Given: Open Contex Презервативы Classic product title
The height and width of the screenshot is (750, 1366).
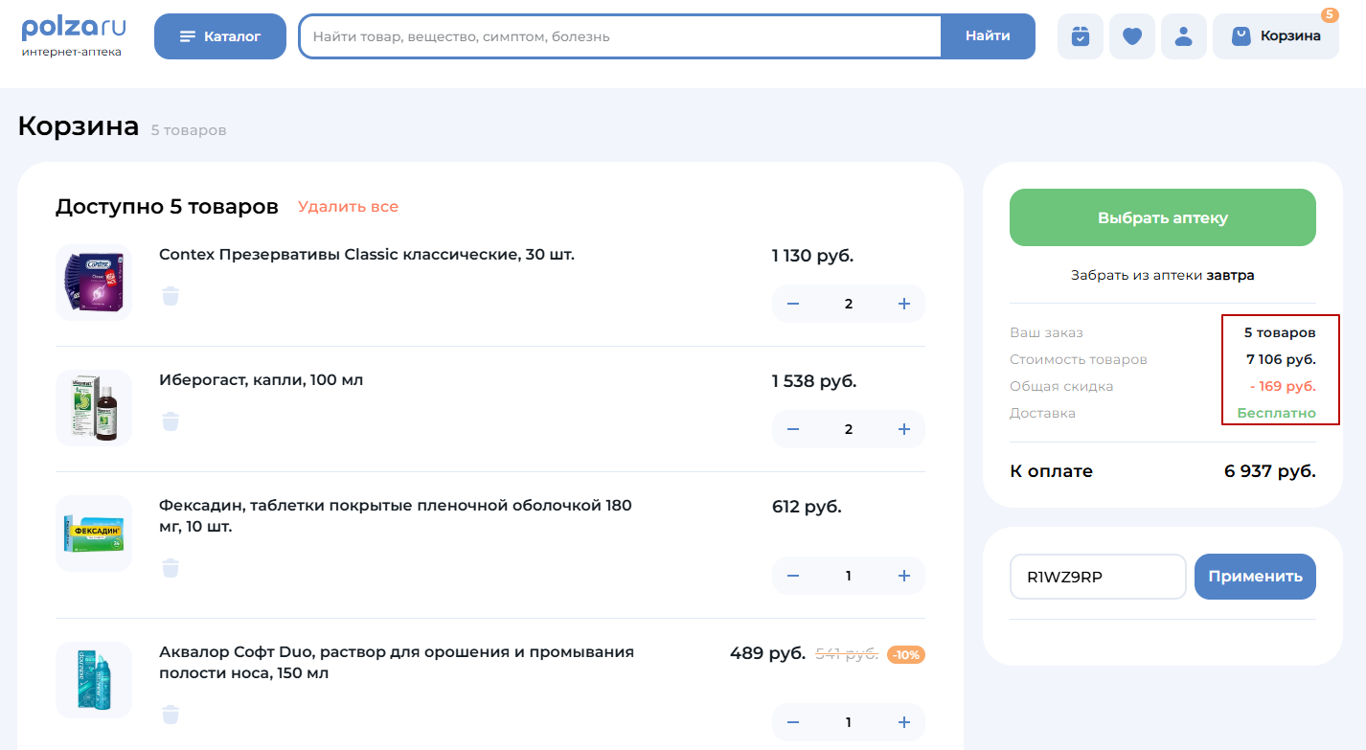Looking at the screenshot, I should pyautogui.click(x=367, y=255).
